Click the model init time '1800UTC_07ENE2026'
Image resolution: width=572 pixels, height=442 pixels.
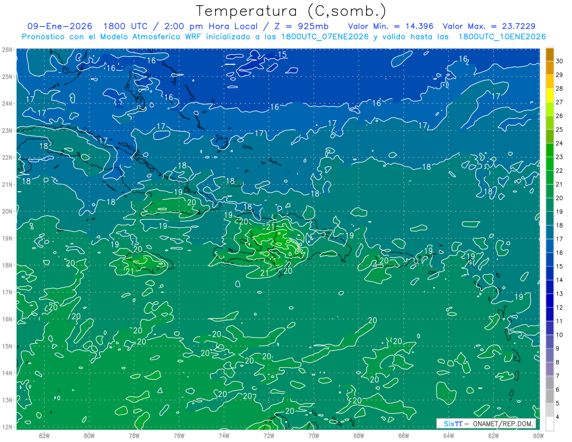[325, 37]
